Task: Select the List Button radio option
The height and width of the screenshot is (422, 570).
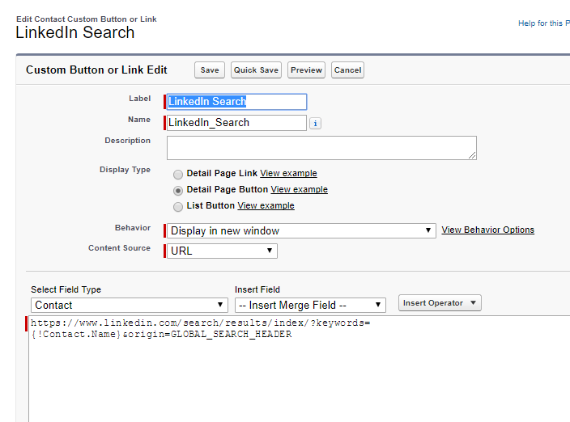Action: pos(178,207)
